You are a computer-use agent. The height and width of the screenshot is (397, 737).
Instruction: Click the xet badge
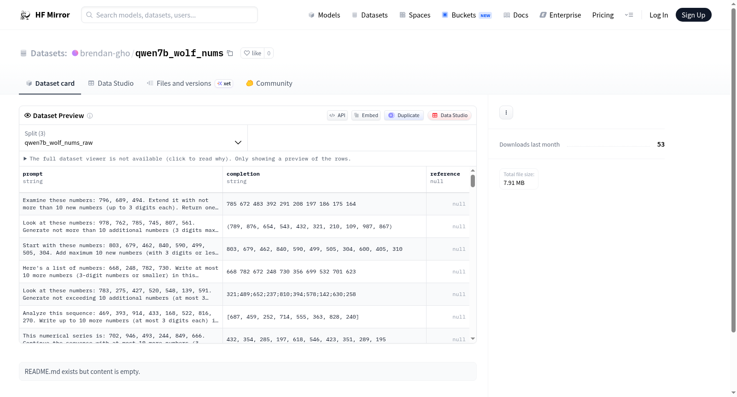tap(224, 83)
